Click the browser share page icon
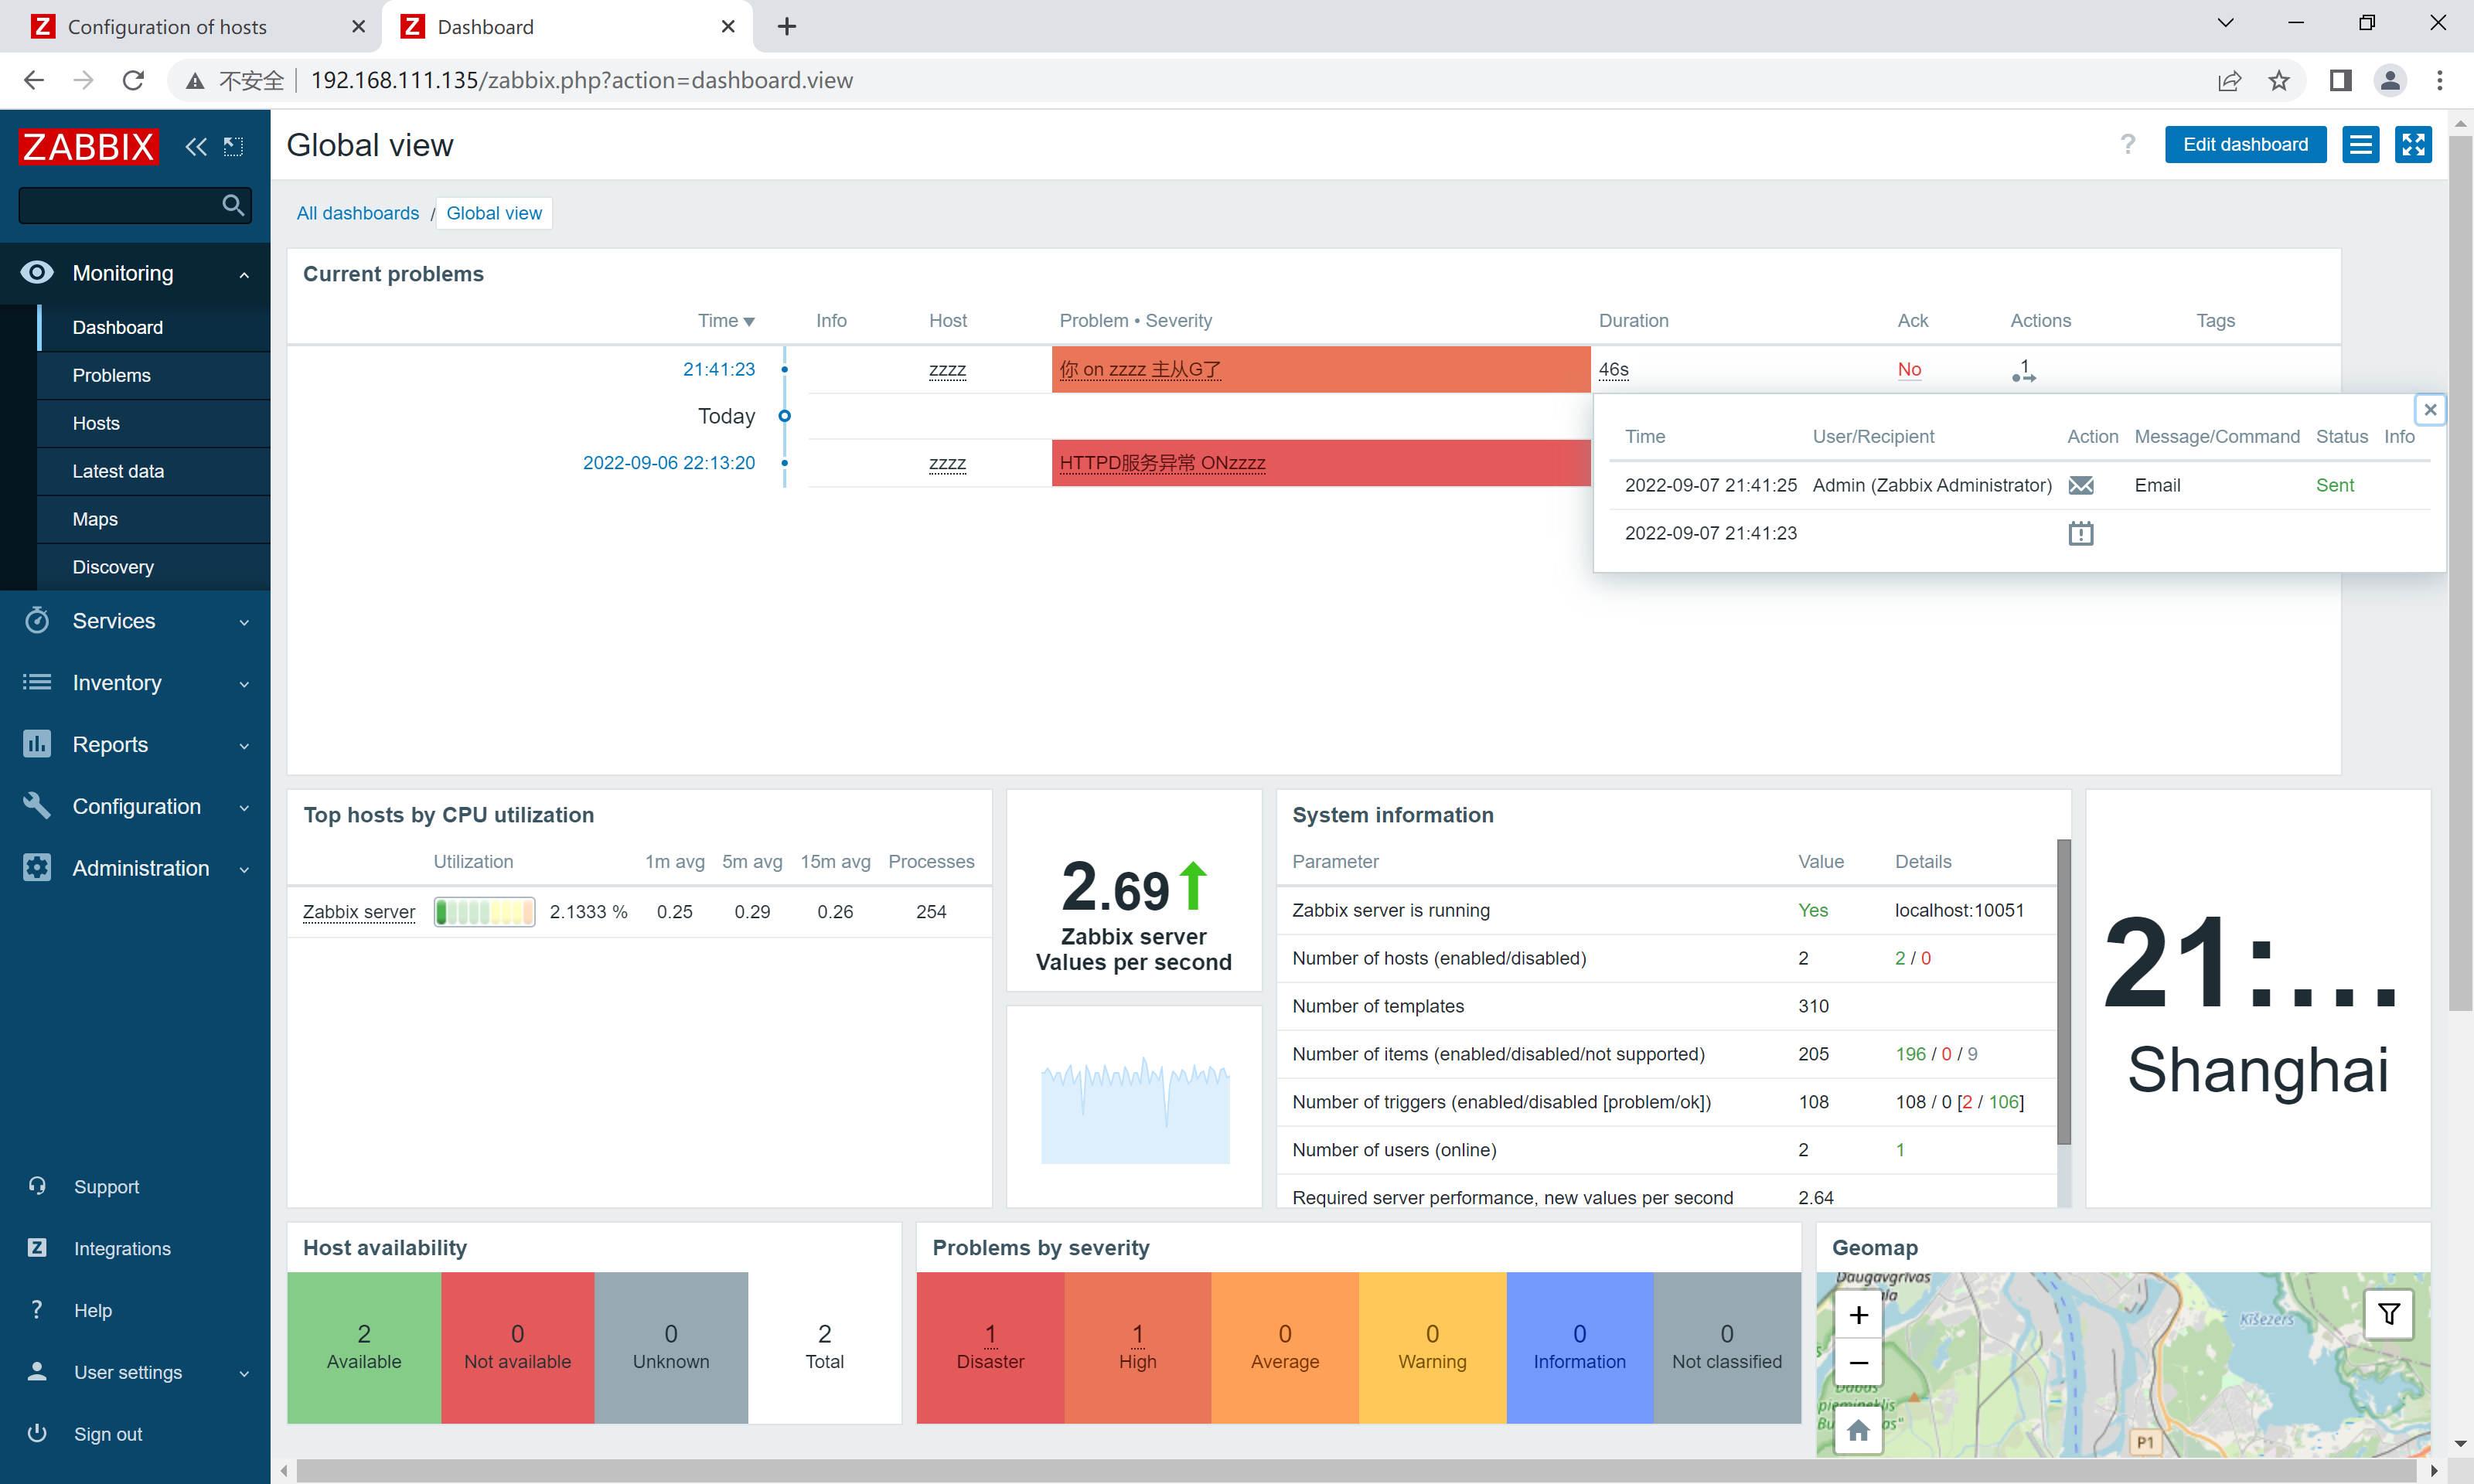This screenshot has width=2474, height=1484. tap(2229, 80)
